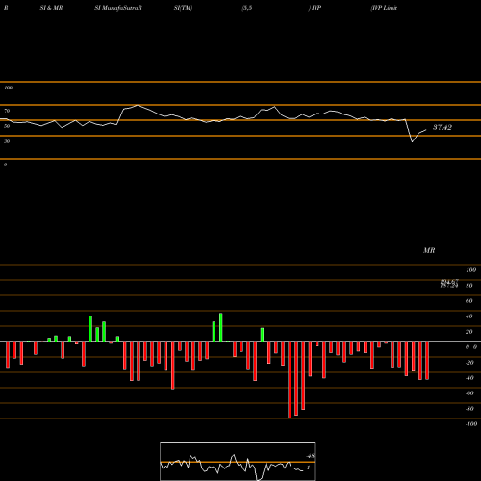Click the 70 level label on the RSI axis

click(7, 111)
